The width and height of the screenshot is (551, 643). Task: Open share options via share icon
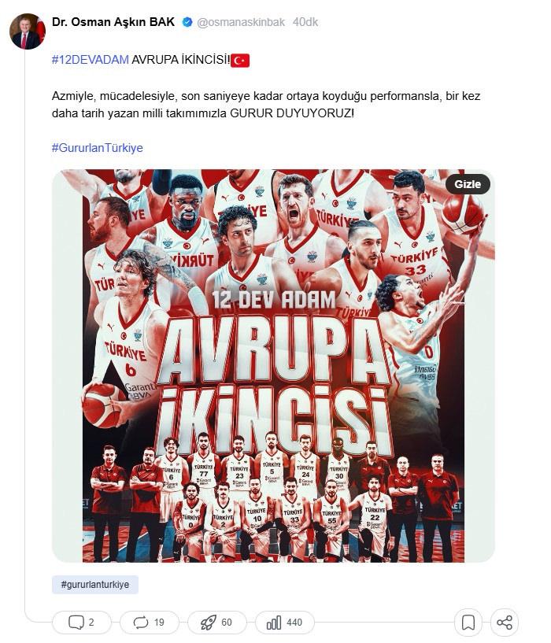pyautogui.click(x=505, y=623)
